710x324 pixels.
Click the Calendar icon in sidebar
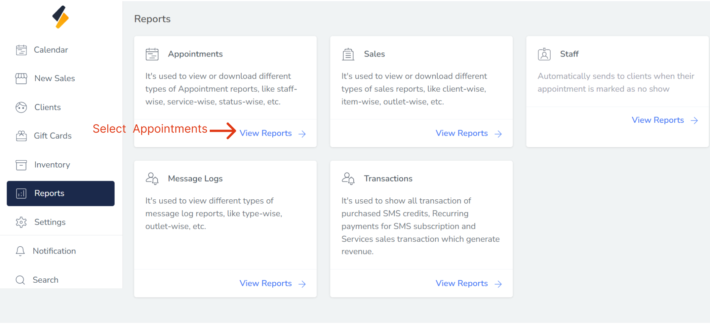[21, 50]
